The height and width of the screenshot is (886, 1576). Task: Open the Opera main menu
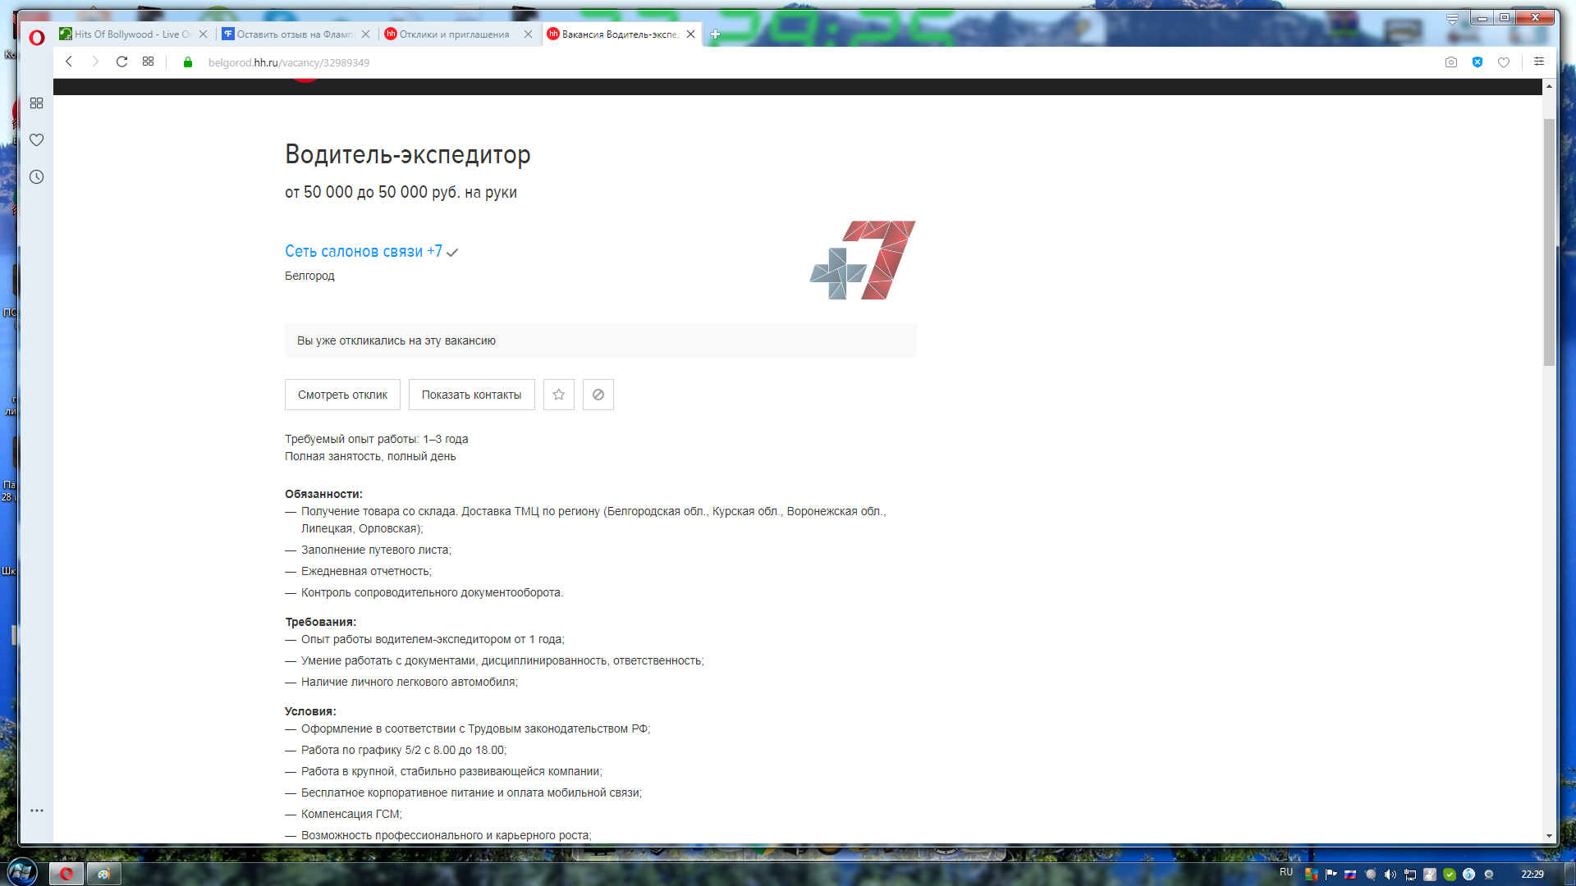pos(36,37)
